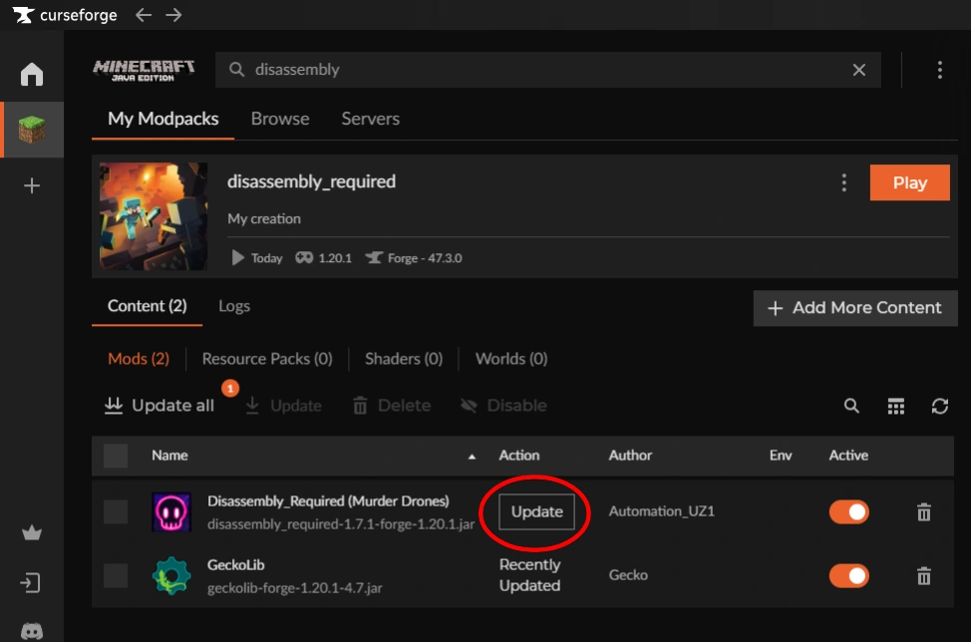The height and width of the screenshot is (642, 973).
Task: Switch mod list to grid view
Action: tap(895, 406)
